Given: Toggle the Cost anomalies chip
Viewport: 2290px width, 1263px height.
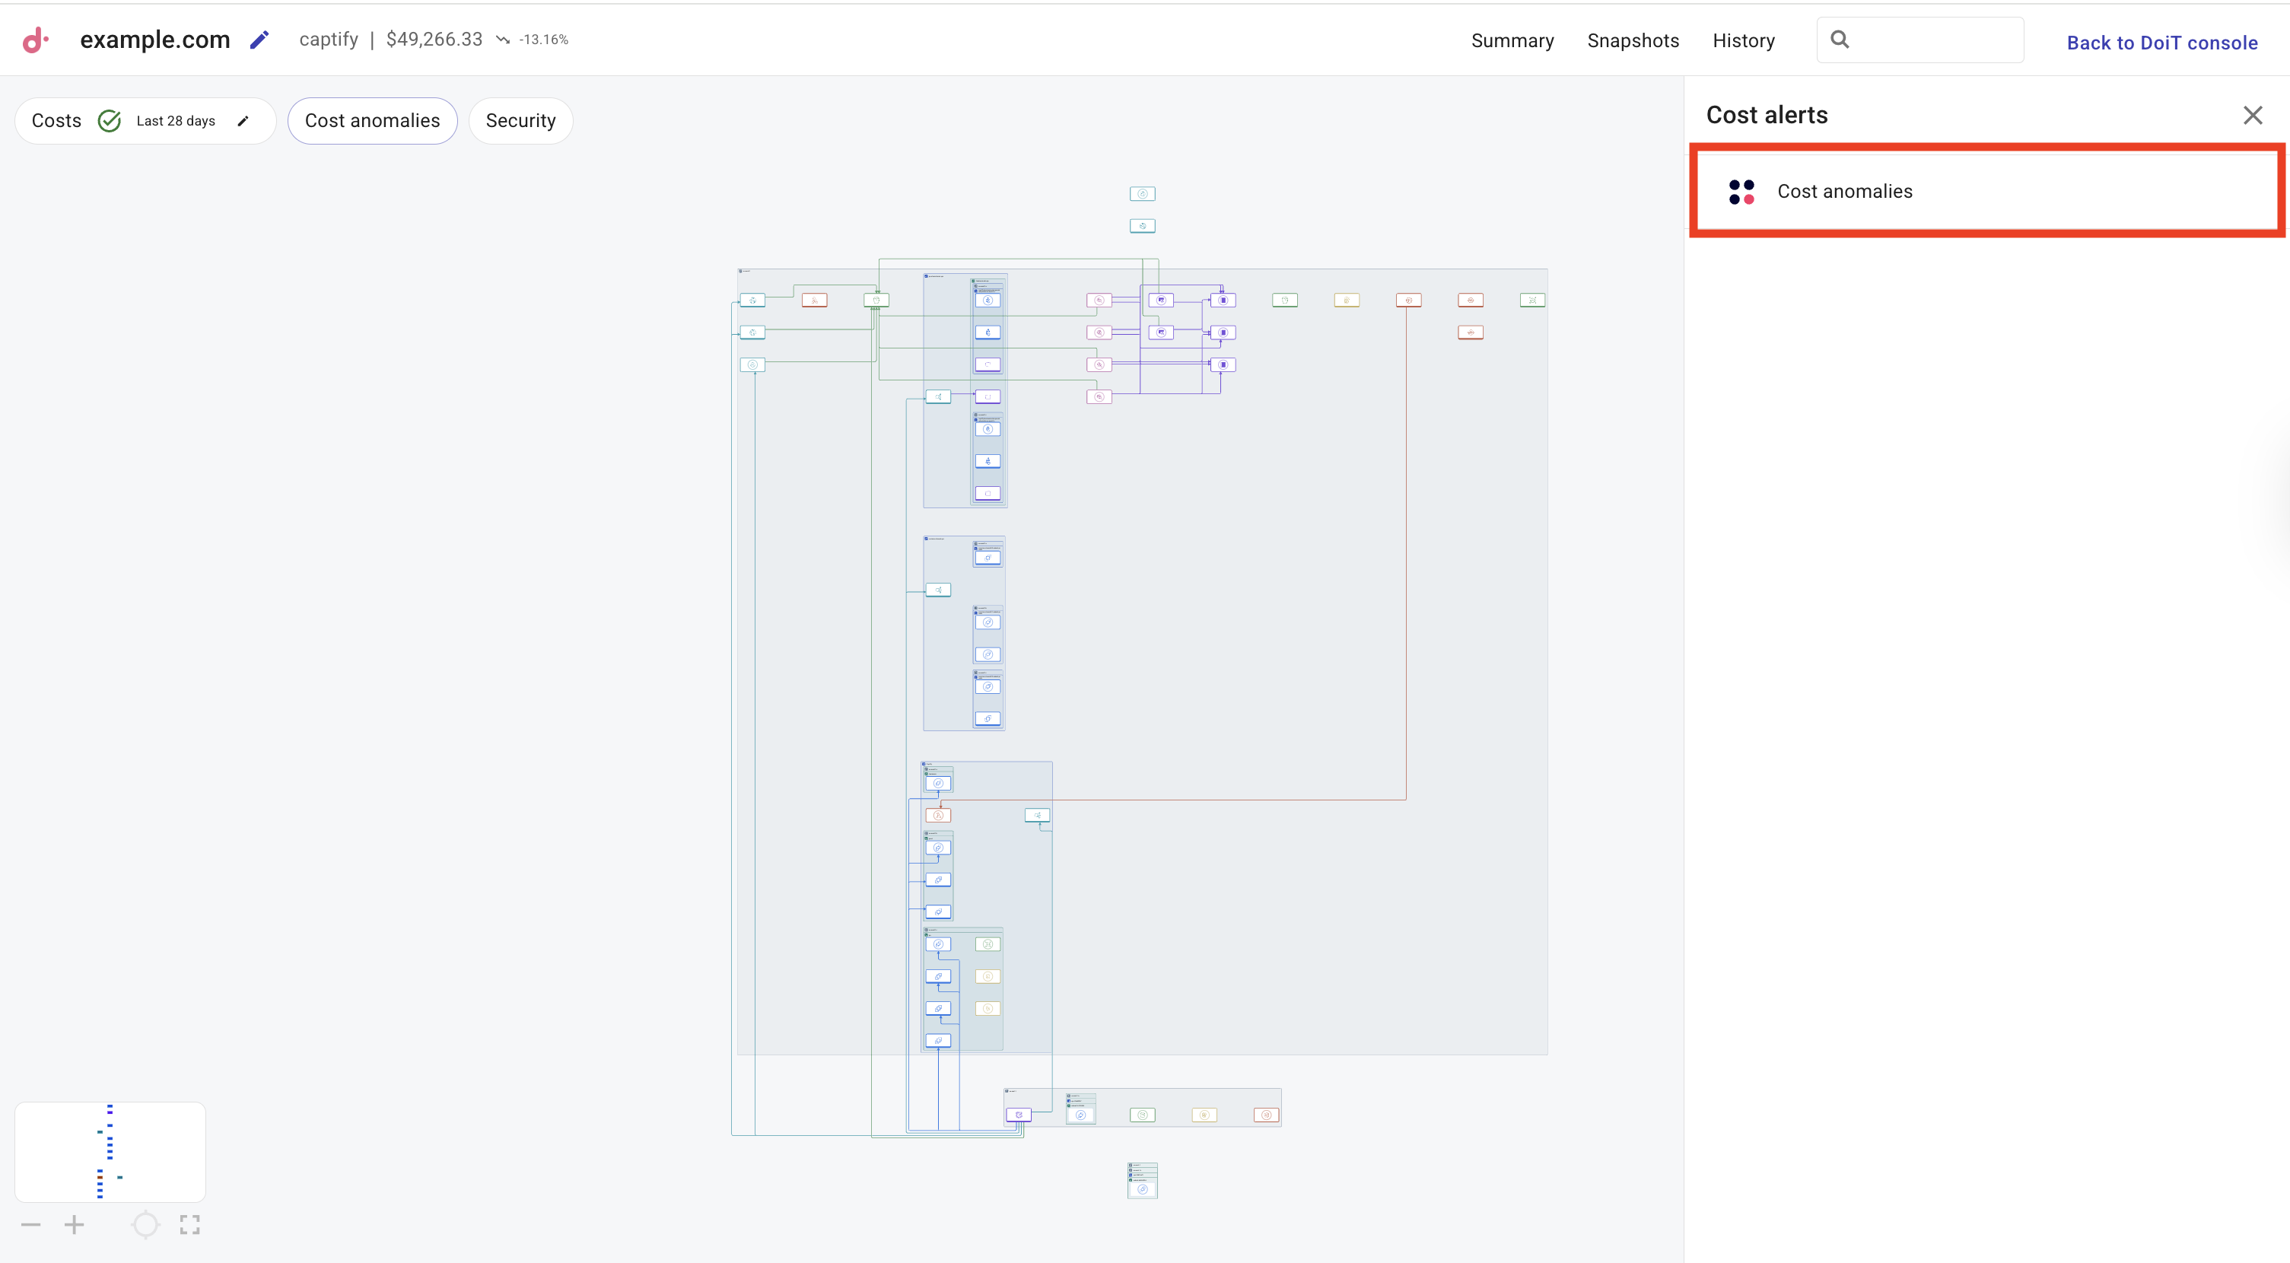Looking at the screenshot, I should pyautogui.click(x=371, y=121).
